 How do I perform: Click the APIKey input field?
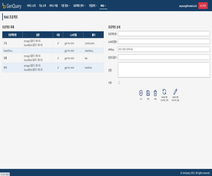pyautogui.click(x=164, y=49)
